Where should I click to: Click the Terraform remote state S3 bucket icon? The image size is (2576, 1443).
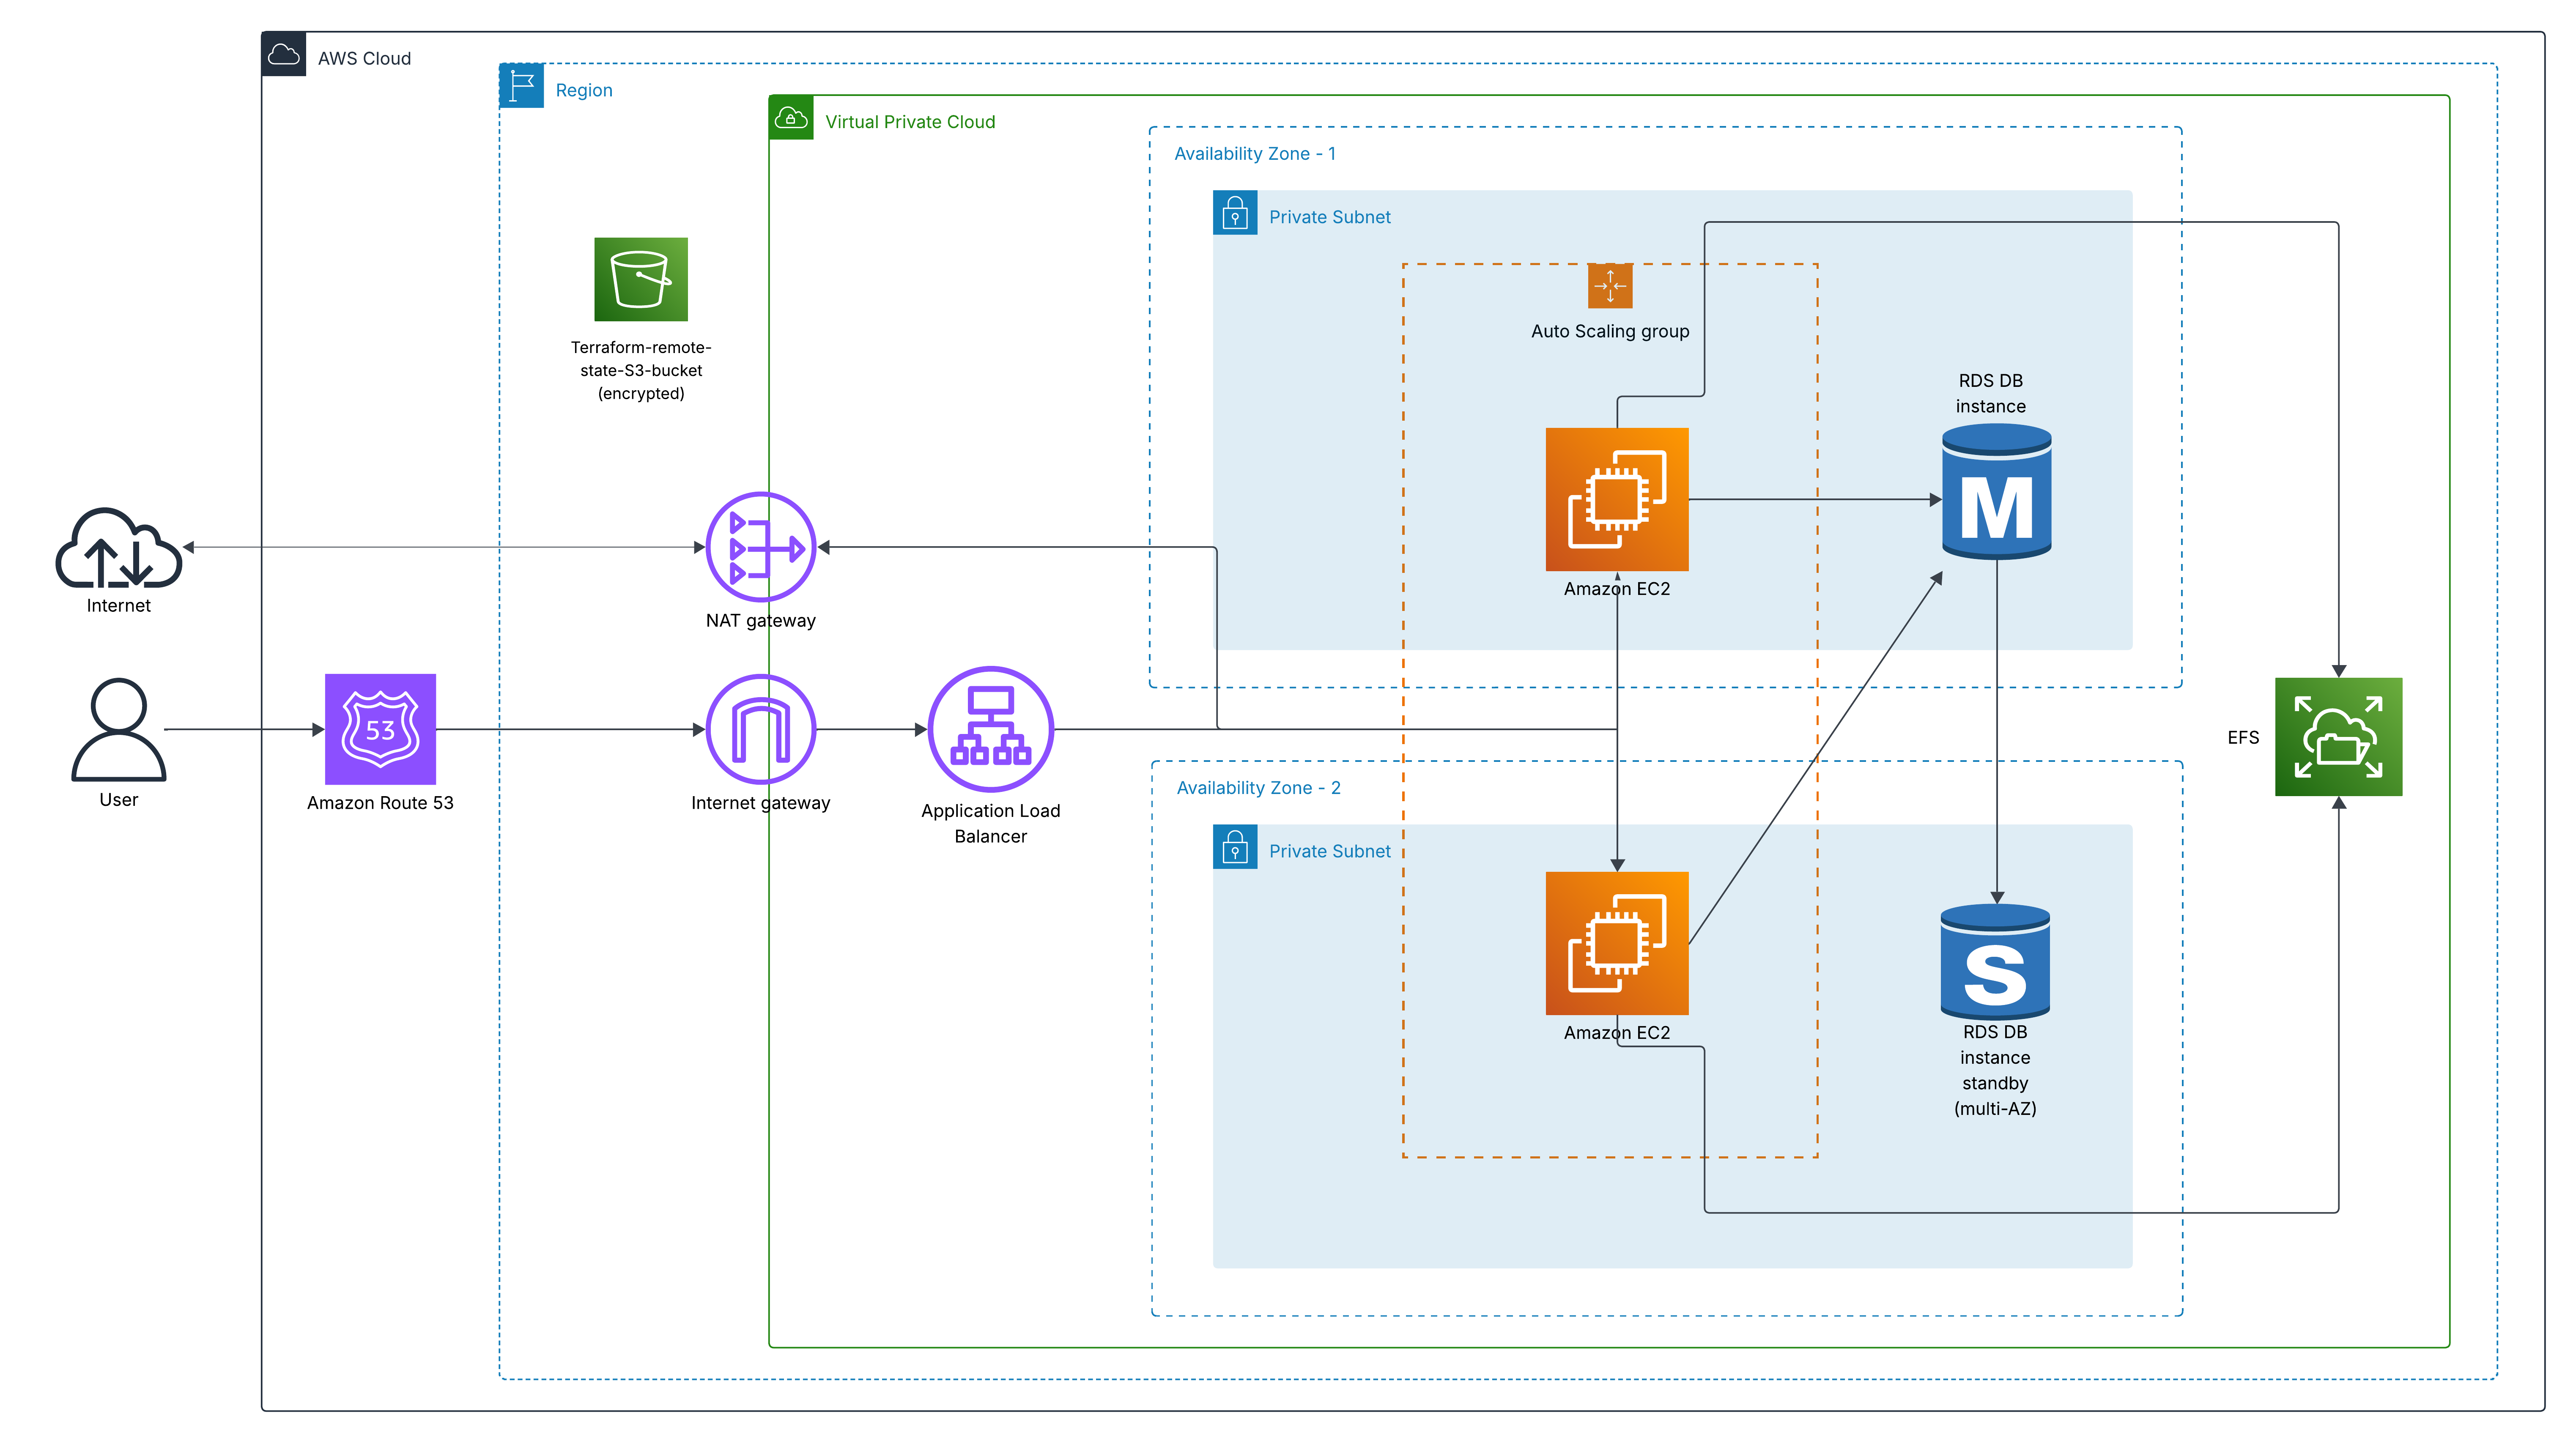(x=640, y=279)
